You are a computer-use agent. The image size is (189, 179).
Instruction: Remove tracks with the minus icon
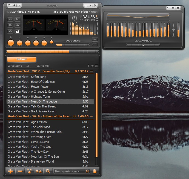pyautogui.click(x=20, y=171)
